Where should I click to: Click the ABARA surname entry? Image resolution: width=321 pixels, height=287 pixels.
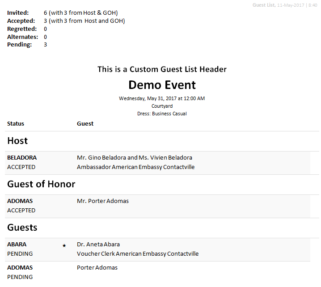17,245
